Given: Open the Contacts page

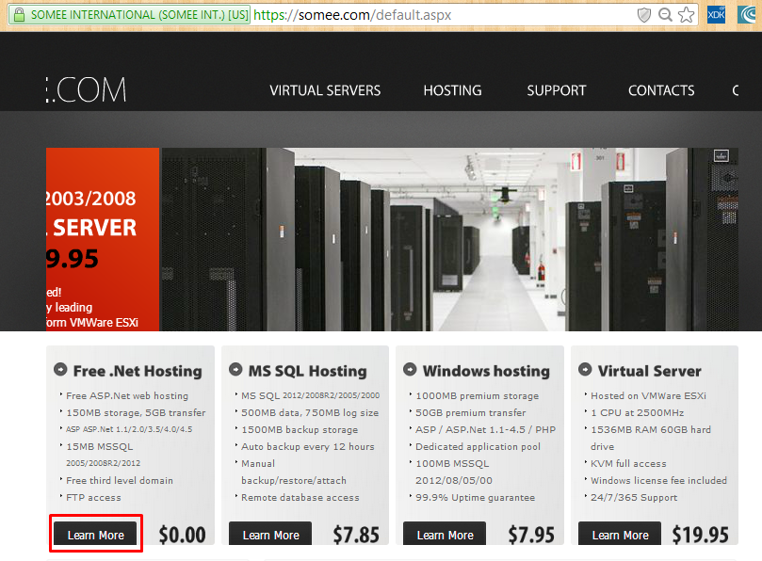Looking at the screenshot, I should pyautogui.click(x=661, y=90).
